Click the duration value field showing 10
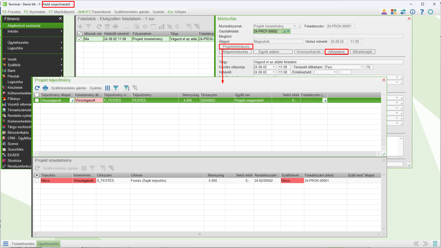The height and width of the screenshot is (248, 441). [369, 67]
